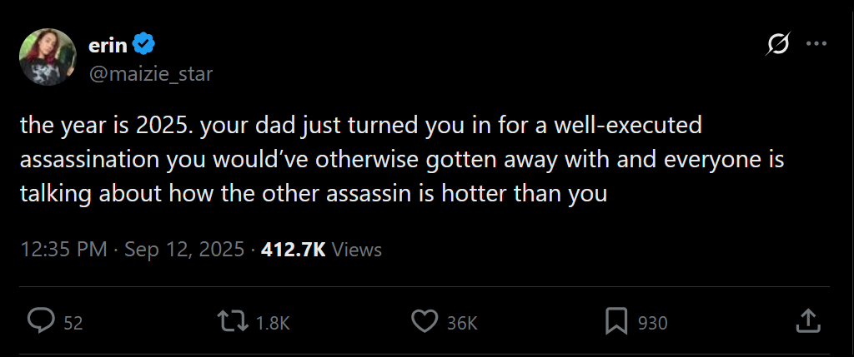Click the blue verified checkmark badge
Image resolution: width=854 pixels, height=357 pixels.
[x=142, y=44]
